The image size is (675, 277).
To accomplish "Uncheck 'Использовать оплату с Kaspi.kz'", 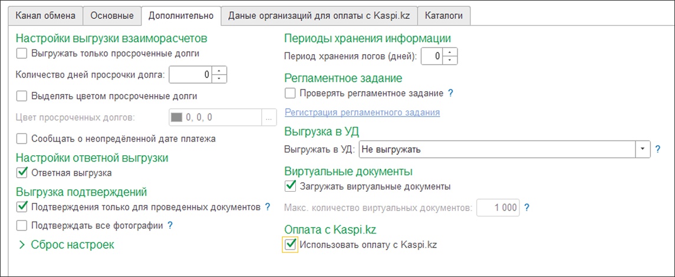I will pos(290,245).
